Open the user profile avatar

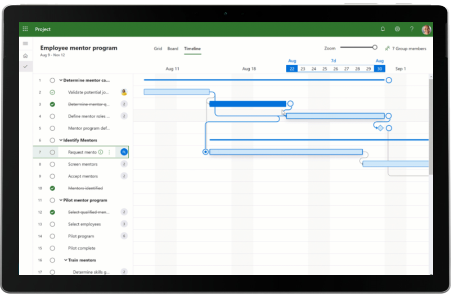pyautogui.click(x=426, y=30)
